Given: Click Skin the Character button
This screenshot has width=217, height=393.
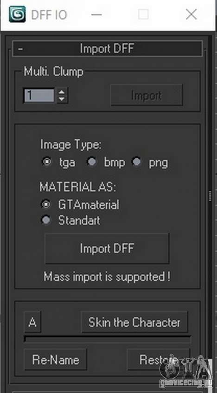Looking at the screenshot, I should pyautogui.click(x=134, y=322).
